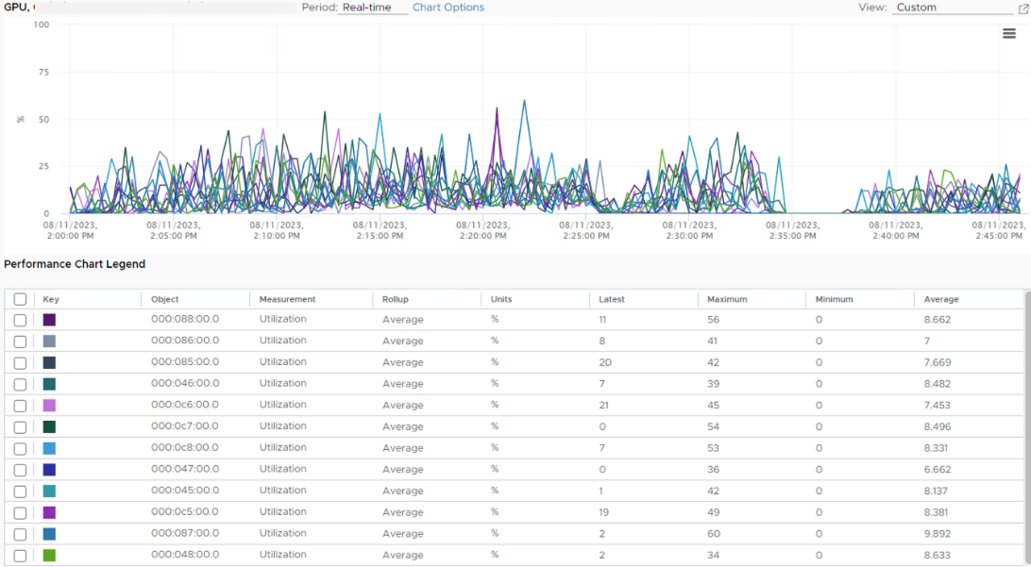Click the color key of 000:045:00.0
The width and height of the screenshot is (1031, 567).
(x=49, y=491)
